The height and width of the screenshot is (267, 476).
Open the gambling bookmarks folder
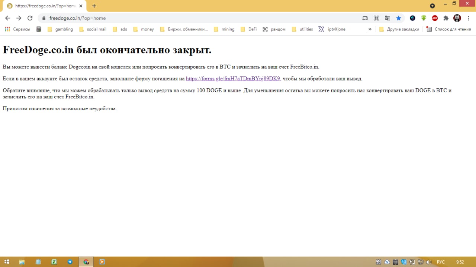pyautogui.click(x=60, y=29)
